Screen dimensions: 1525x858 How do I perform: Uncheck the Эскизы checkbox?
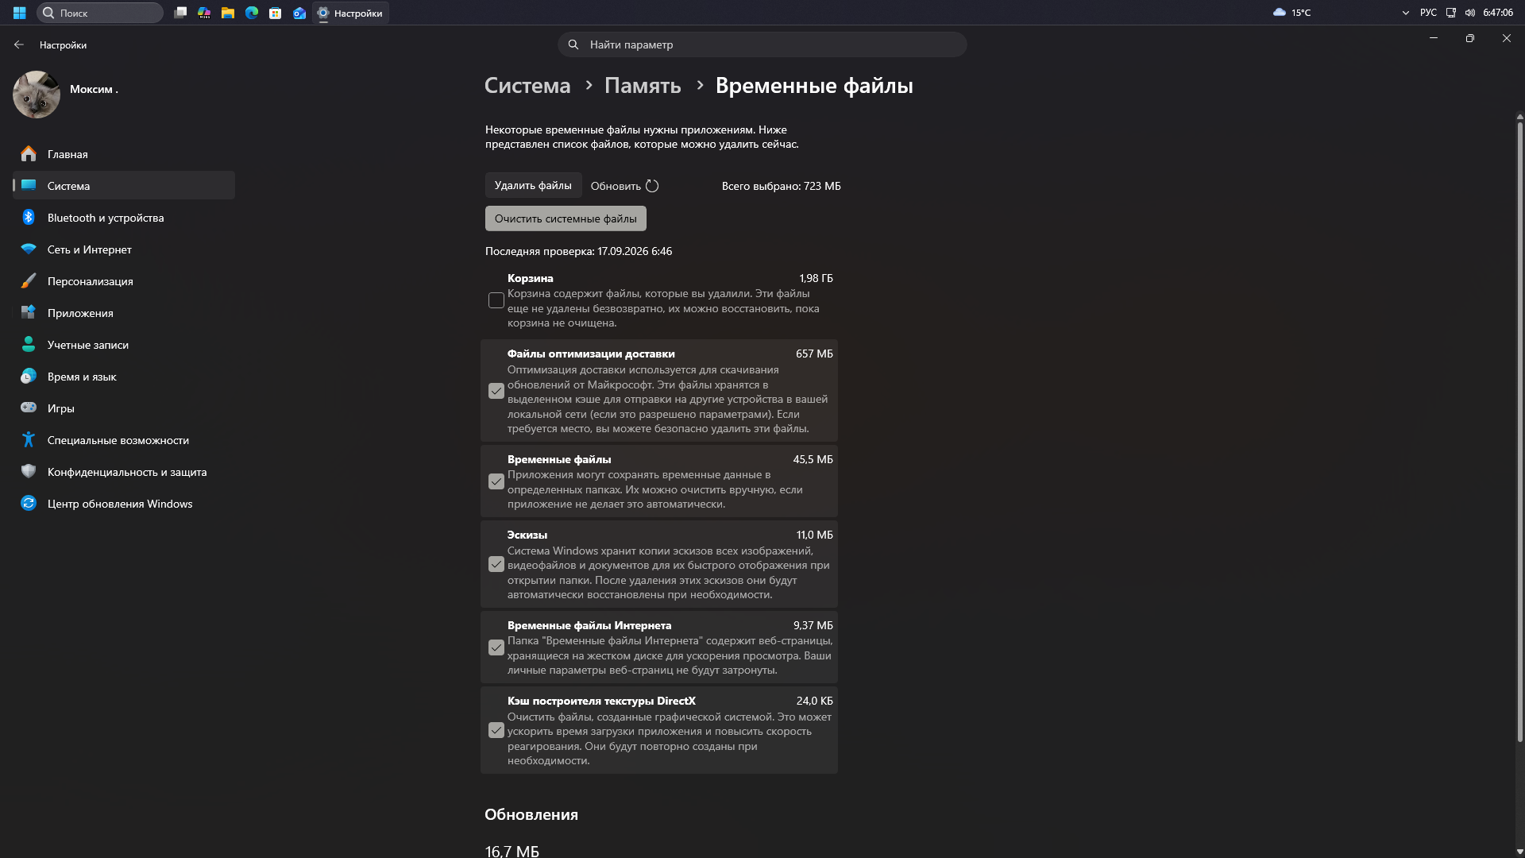(x=496, y=564)
